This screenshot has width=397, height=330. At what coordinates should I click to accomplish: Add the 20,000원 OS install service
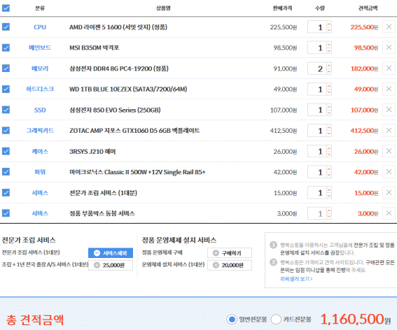point(230,265)
